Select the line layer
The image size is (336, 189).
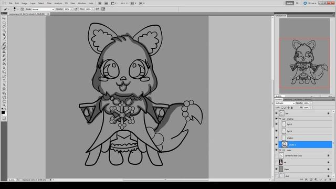tap(306, 113)
